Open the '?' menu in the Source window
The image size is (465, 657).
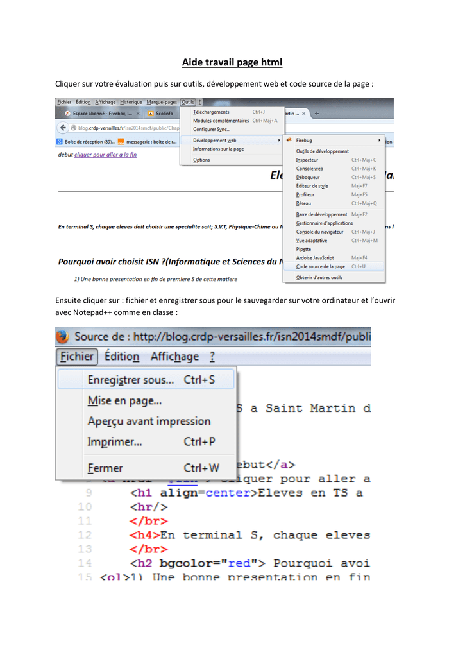pyautogui.click(x=212, y=357)
